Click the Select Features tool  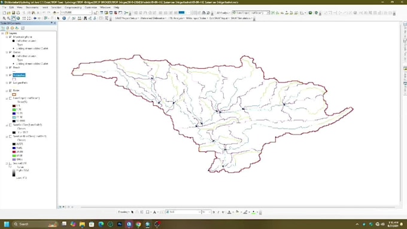45,19
